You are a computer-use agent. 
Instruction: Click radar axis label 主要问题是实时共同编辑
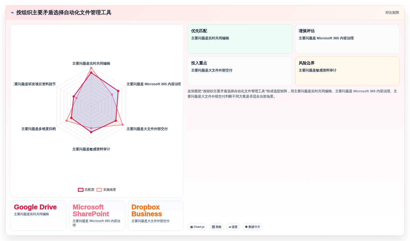[91, 64]
